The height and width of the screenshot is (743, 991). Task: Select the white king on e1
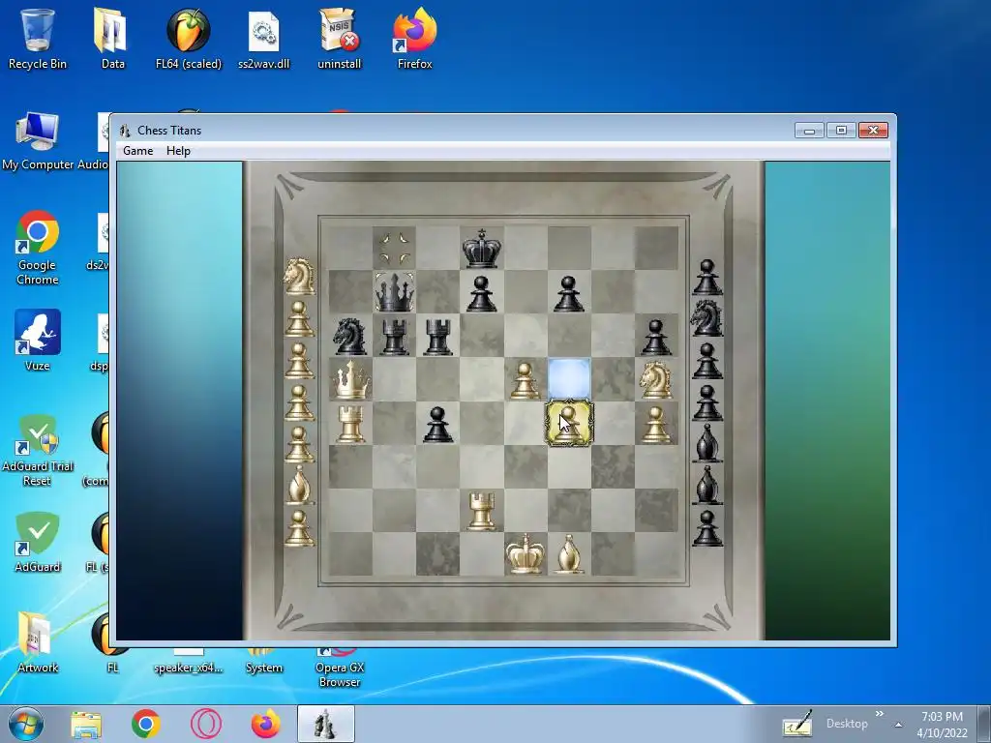525,553
